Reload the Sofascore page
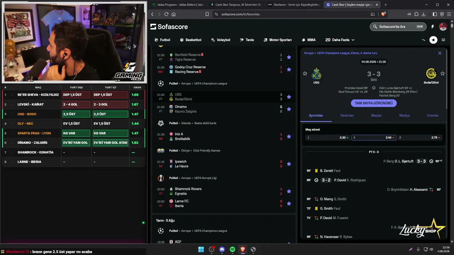The image size is (454, 255). click(x=166, y=14)
